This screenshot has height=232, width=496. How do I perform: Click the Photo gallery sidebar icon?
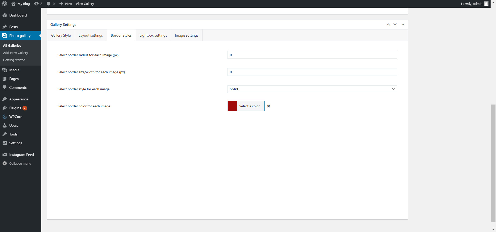coord(5,36)
